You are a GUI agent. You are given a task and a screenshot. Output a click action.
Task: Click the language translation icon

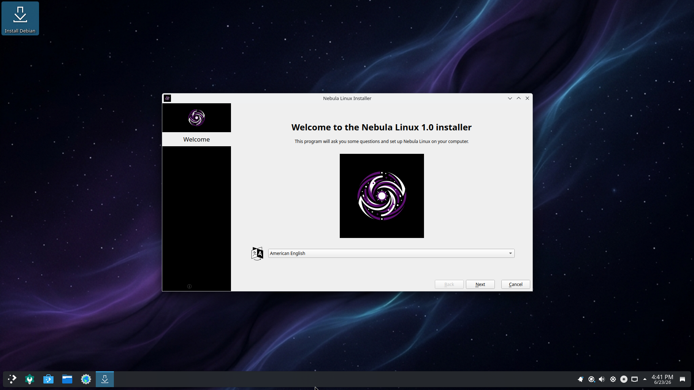click(x=257, y=253)
